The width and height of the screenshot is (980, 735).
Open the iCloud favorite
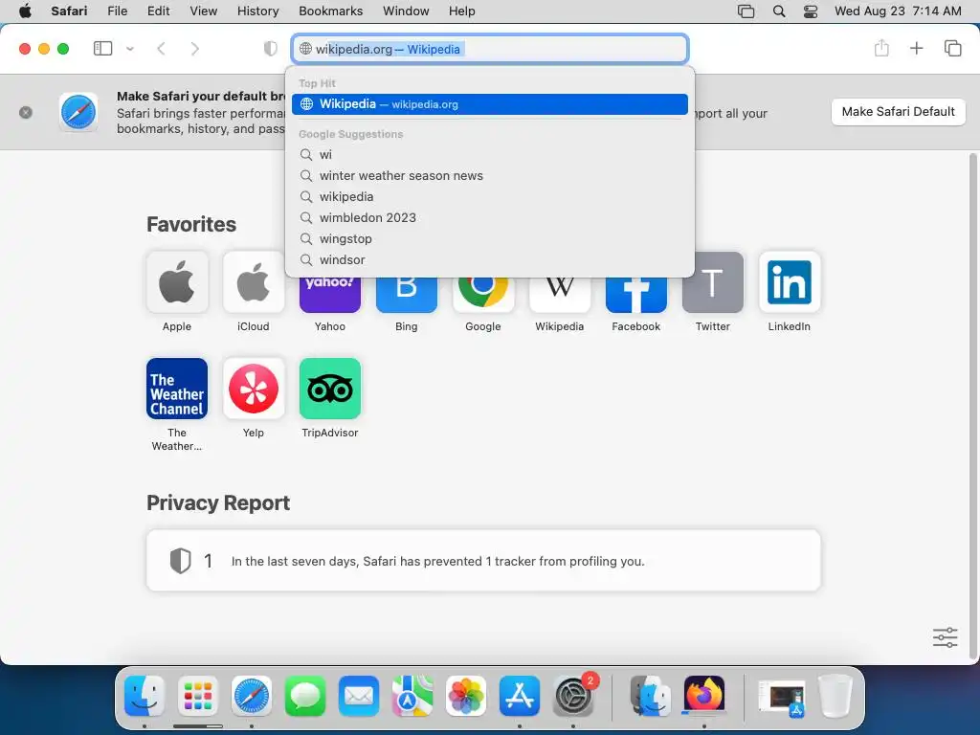pos(253,282)
